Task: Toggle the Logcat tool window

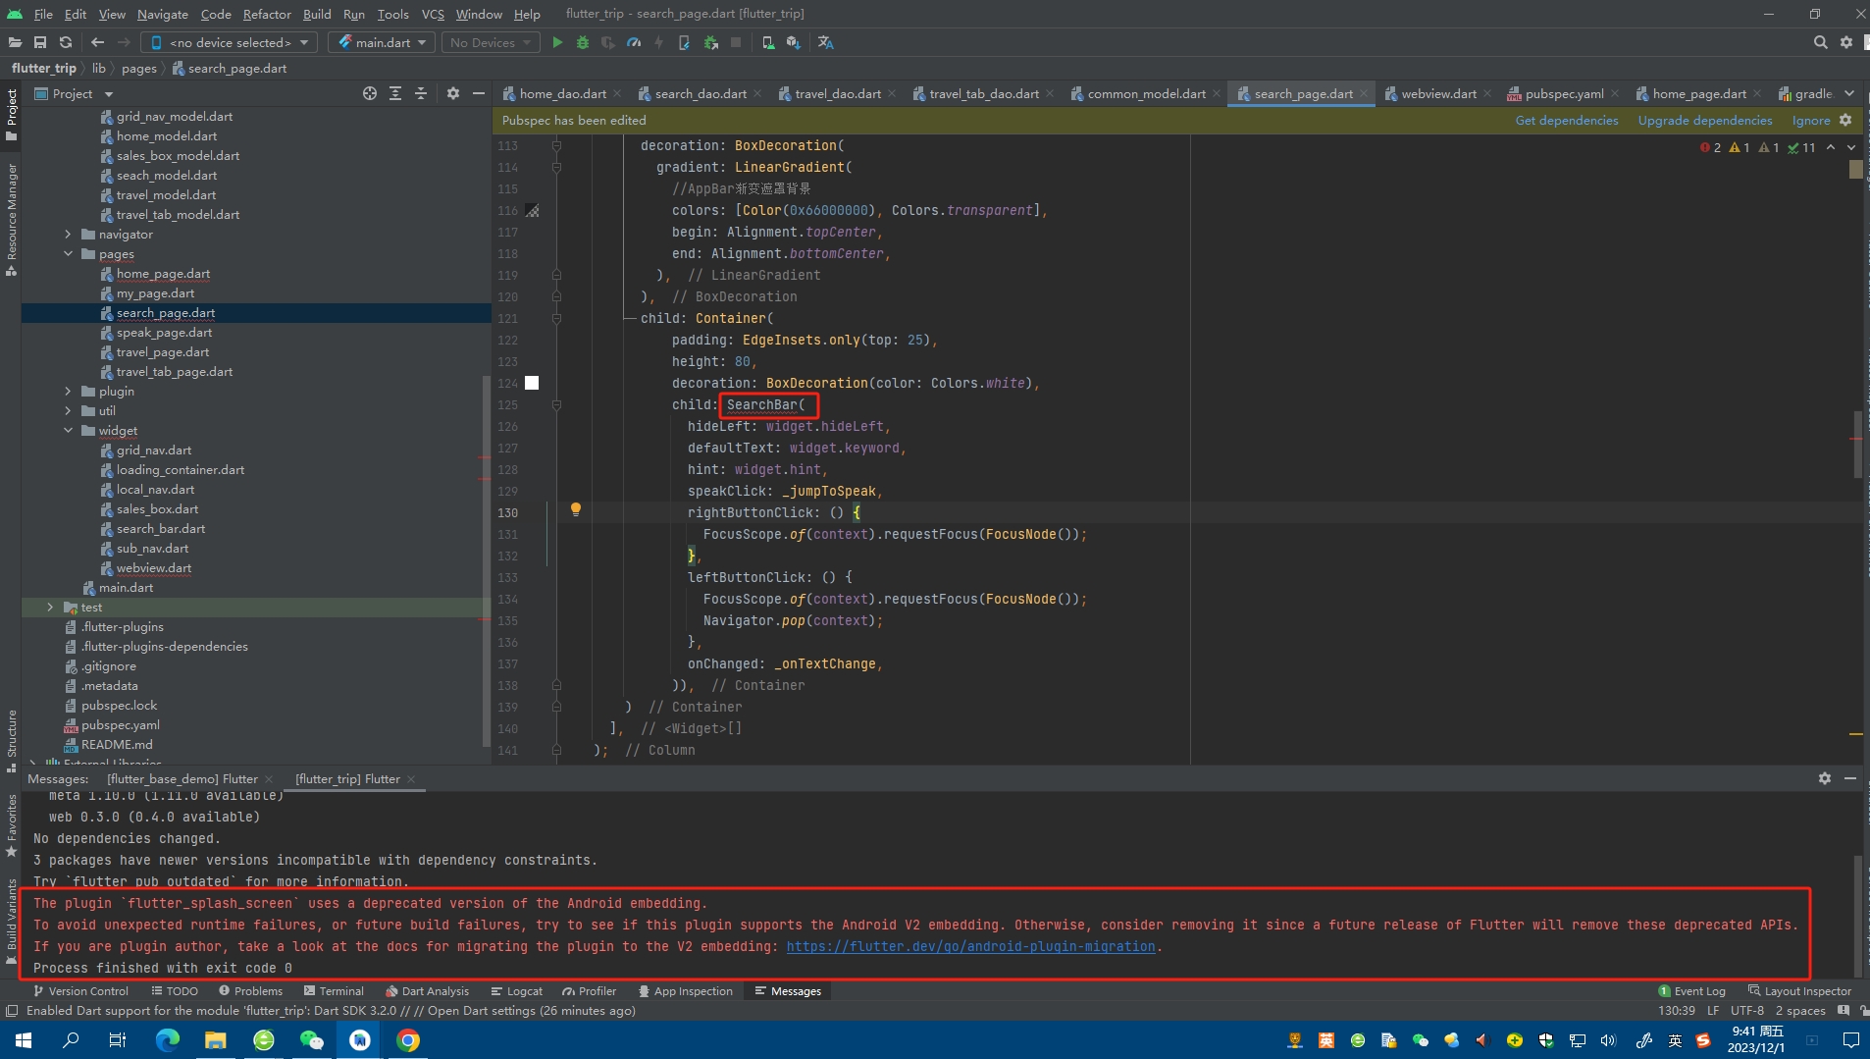Action: pos(517,991)
